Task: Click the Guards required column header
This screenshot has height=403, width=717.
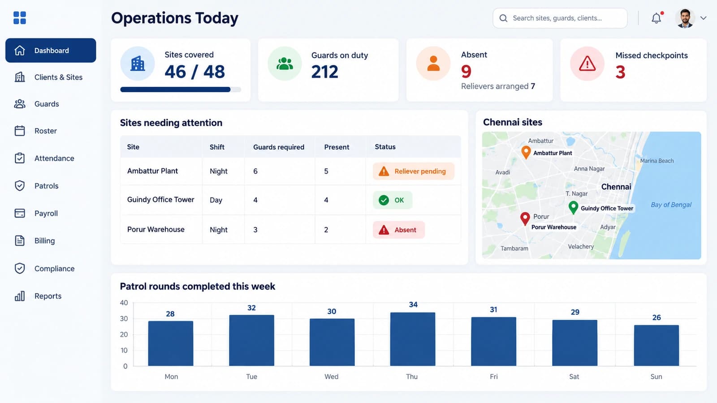Action: 279,147
